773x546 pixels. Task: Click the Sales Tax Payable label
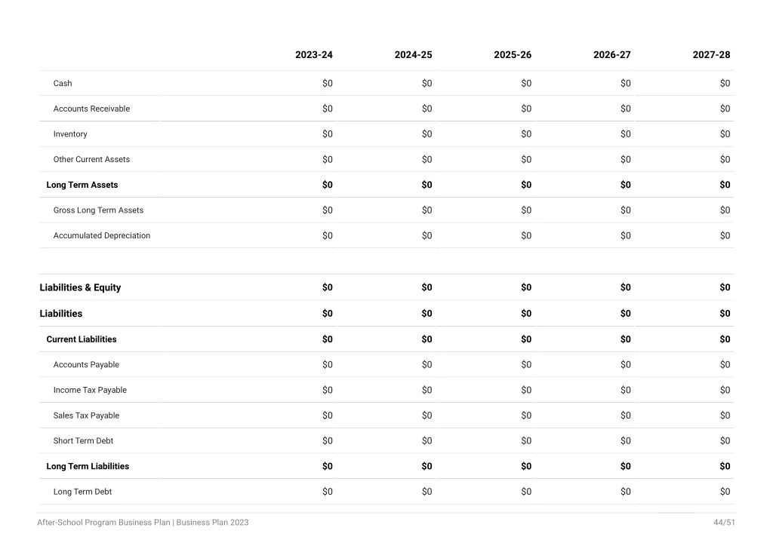click(x=86, y=416)
